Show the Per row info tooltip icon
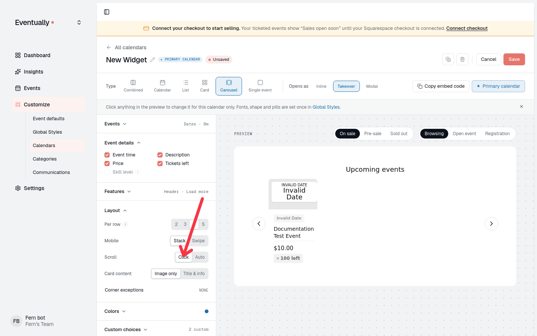This screenshot has height=336, width=537. (x=125, y=224)
